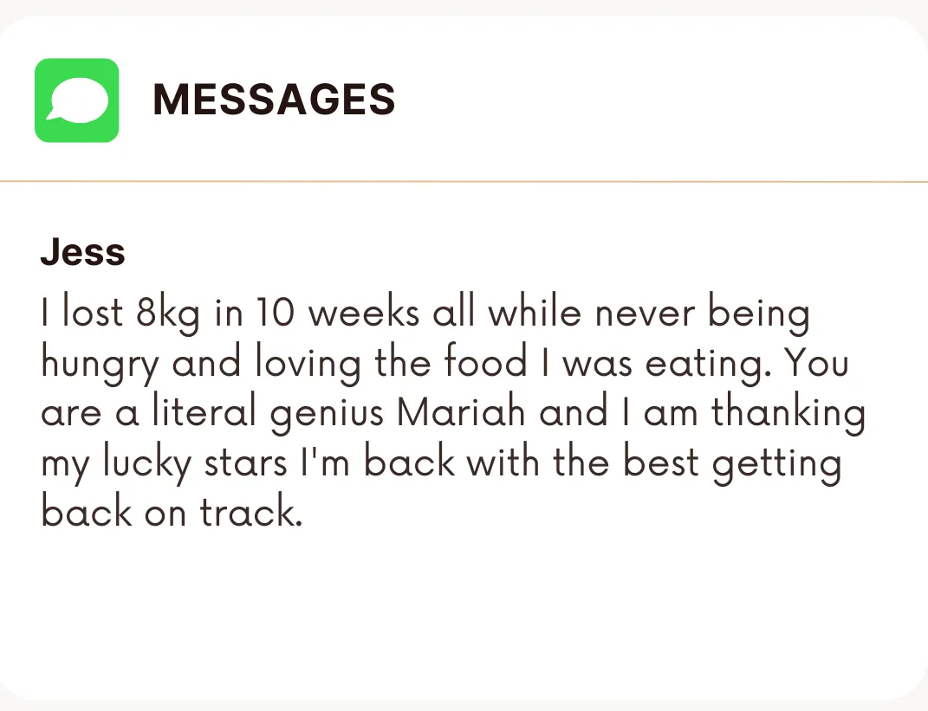928x711 pixels.
Task: Click the horizontal divider line under the header
Action: [x=464, y=182]
